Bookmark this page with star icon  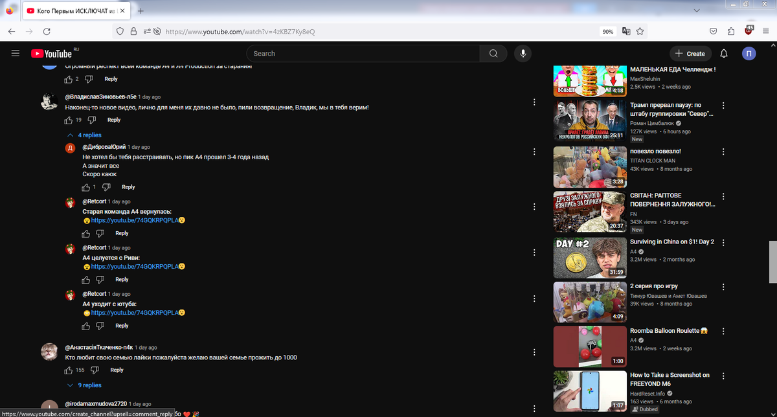point(640,31)
